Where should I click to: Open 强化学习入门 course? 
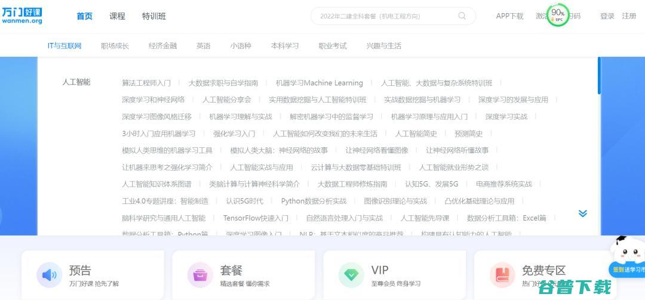[234, 134]
